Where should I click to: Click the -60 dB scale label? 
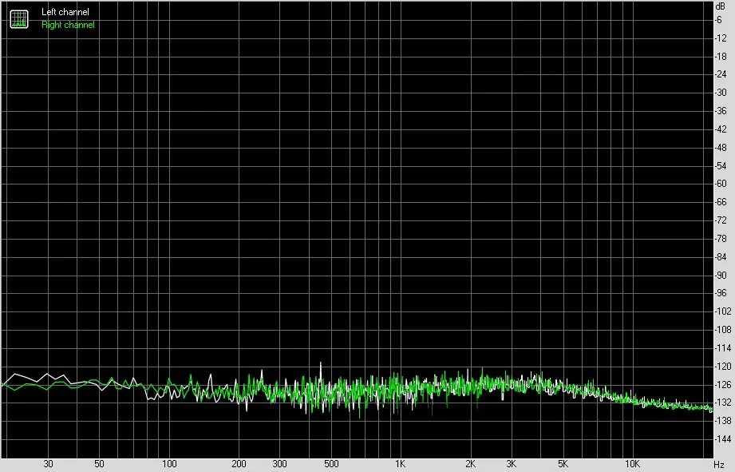pyautogui.click(x=721, y=184)
